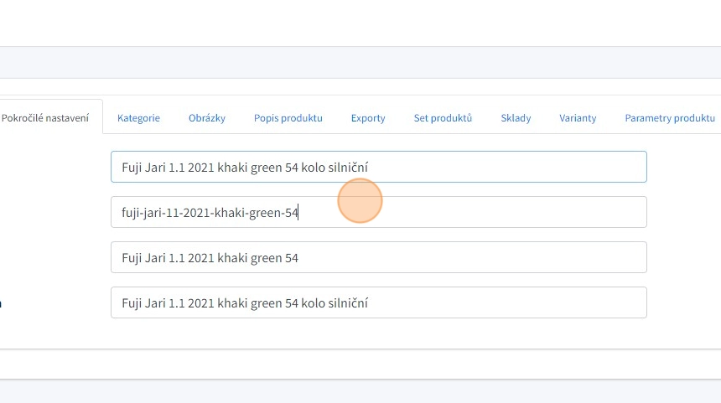The width and height of the screenshot is (721, 403).
Task: Click the word 'Fuji' in the first input
Action: (133, 168)
